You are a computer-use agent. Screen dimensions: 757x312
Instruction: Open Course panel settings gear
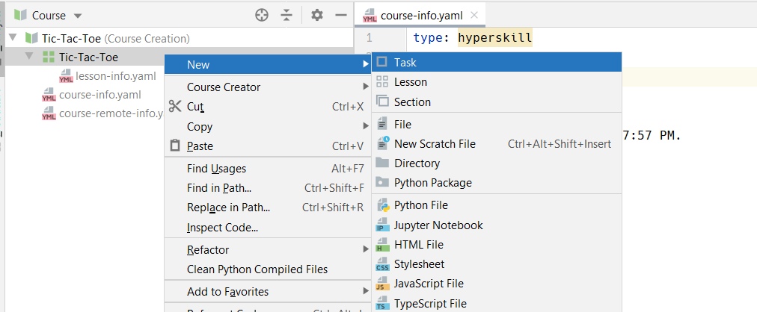(317, 15)
